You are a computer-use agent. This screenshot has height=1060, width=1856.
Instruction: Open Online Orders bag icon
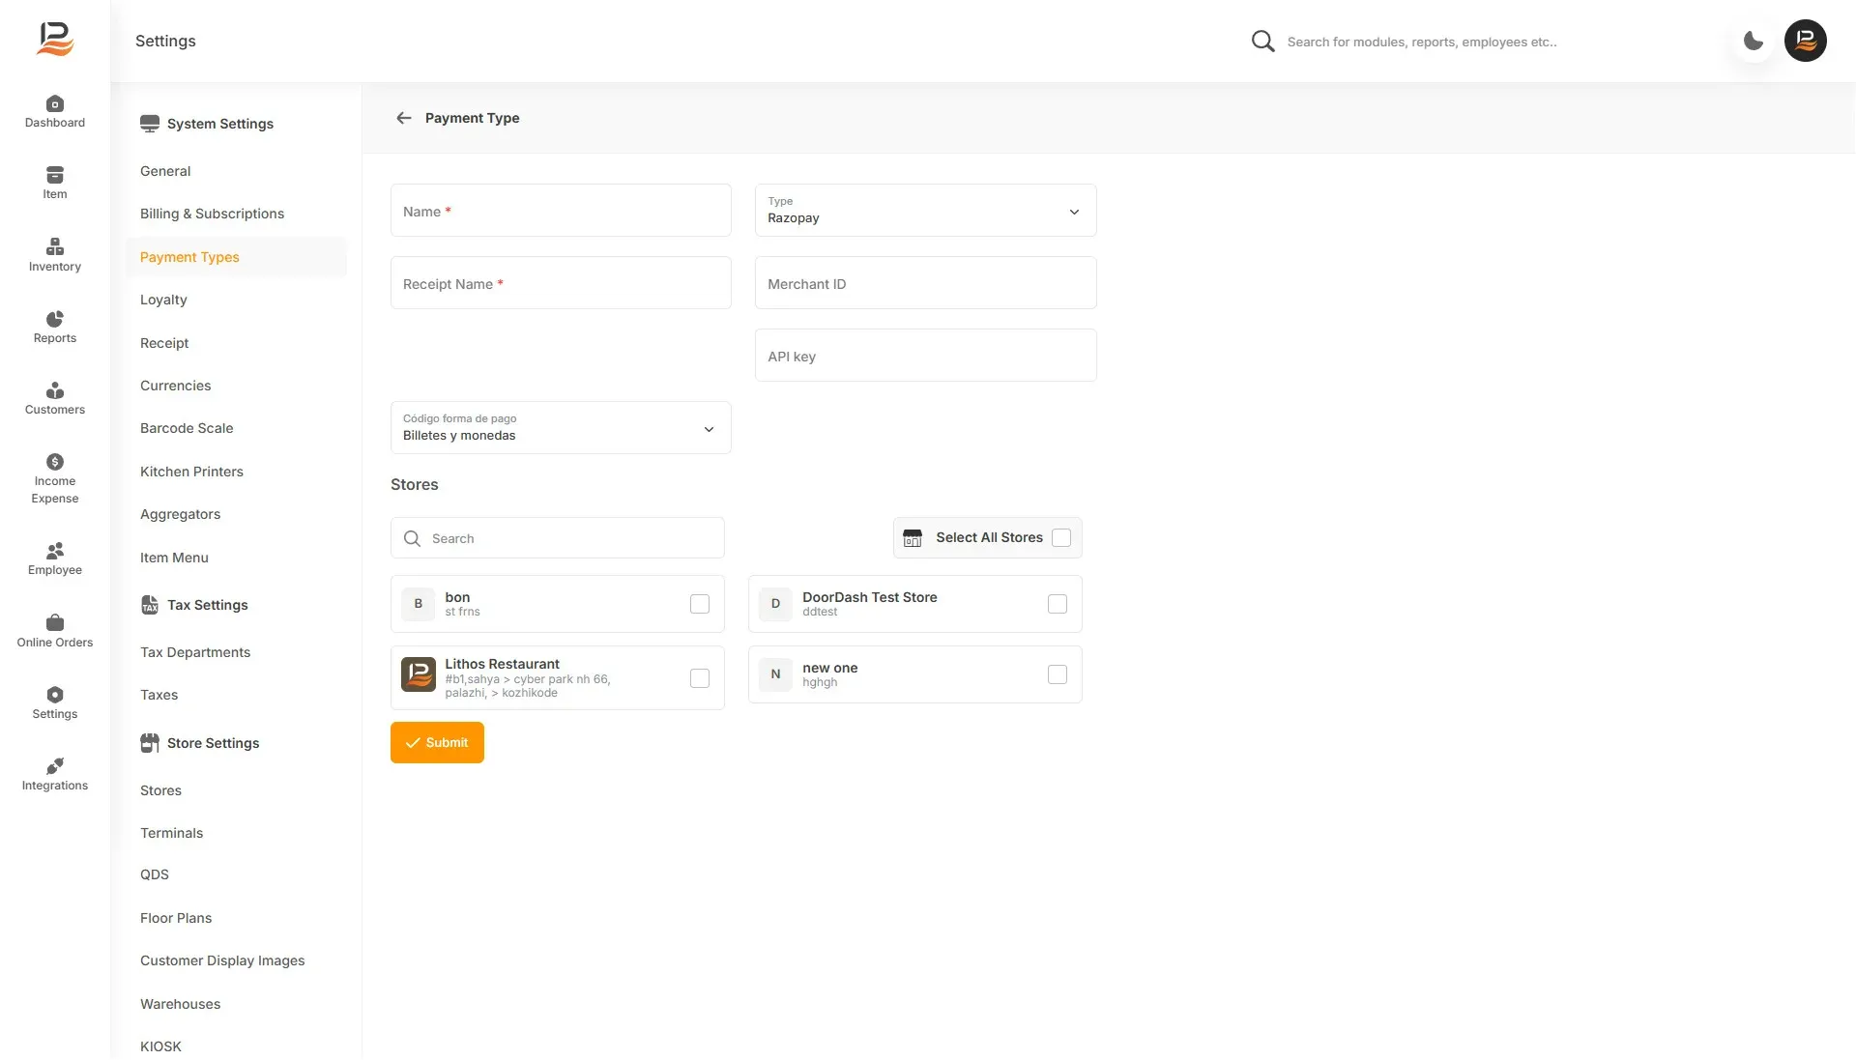coord(55,623)
